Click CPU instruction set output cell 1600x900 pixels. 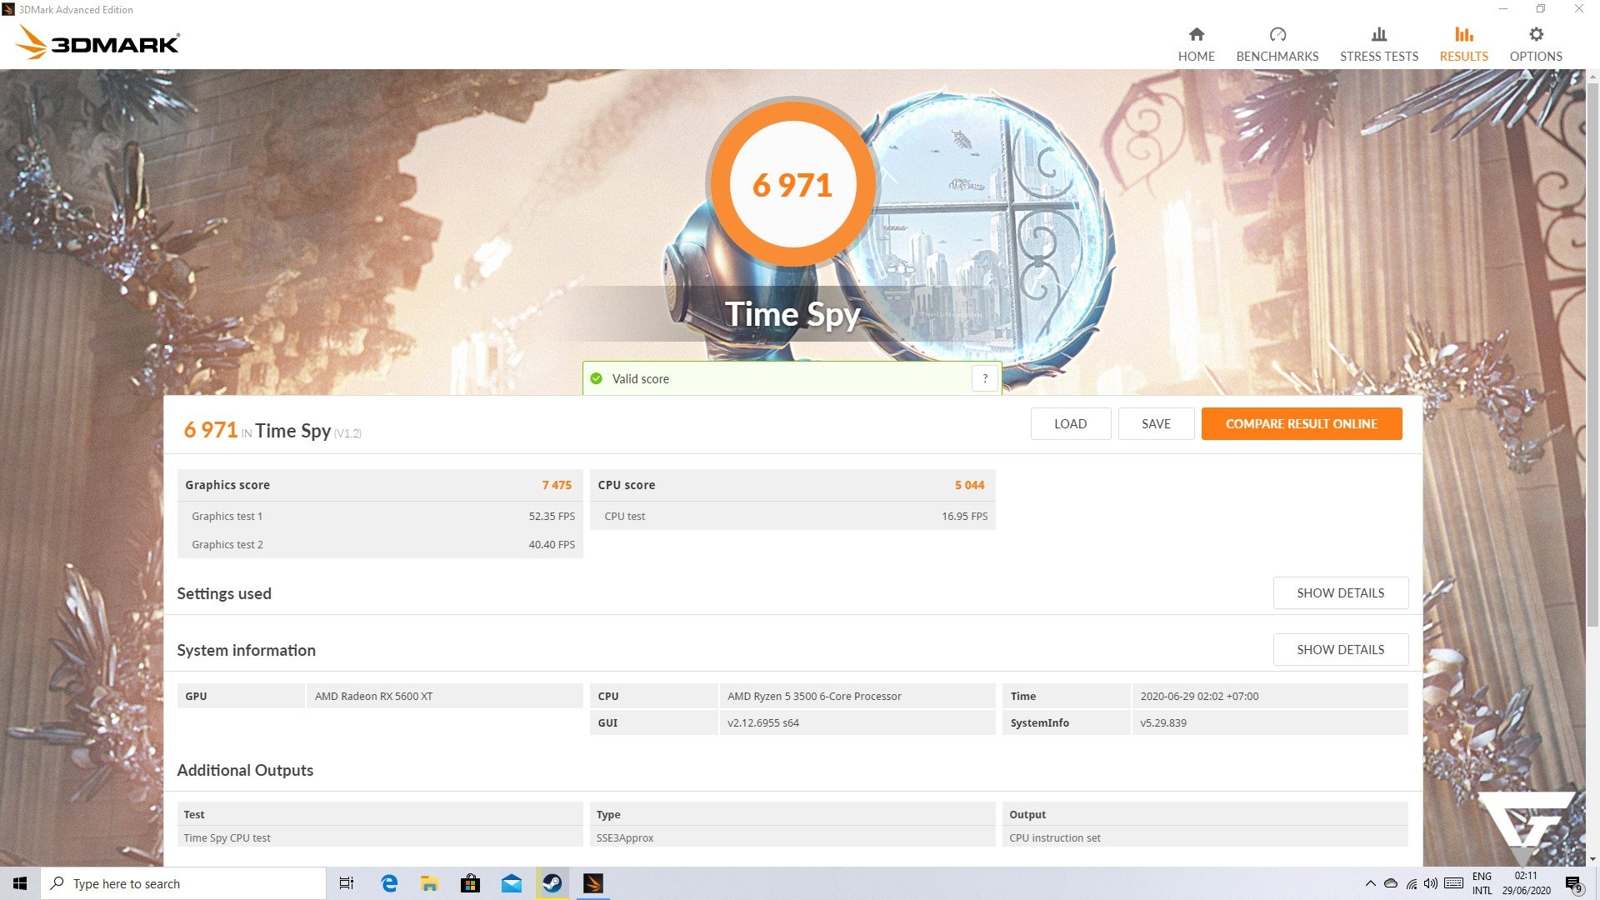pyautogui.click(x=1205, y=837)
